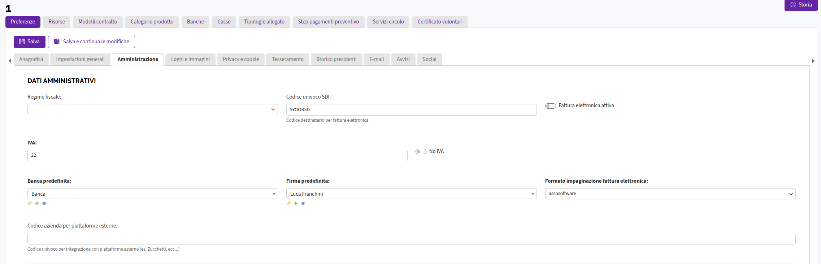The image size is (821, 264).
Task: Click Salva e continua le modifiche
Action: click(91, 42)
